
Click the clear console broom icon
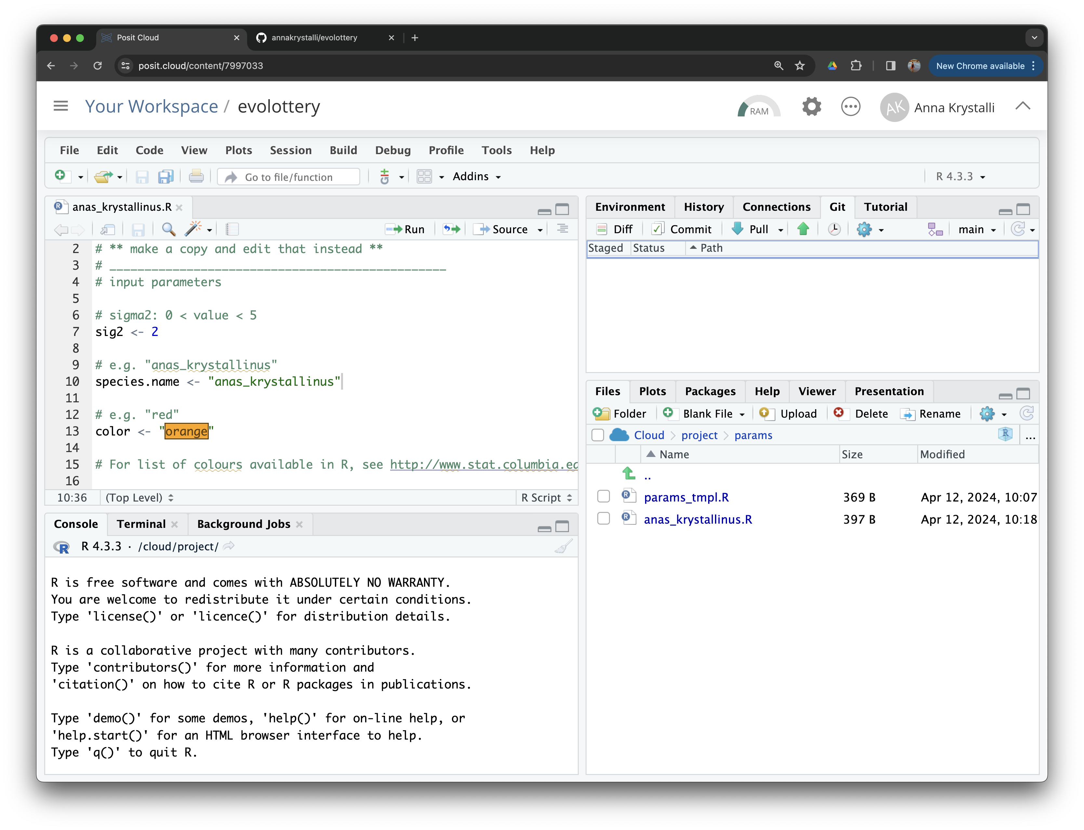pos(563,546)
